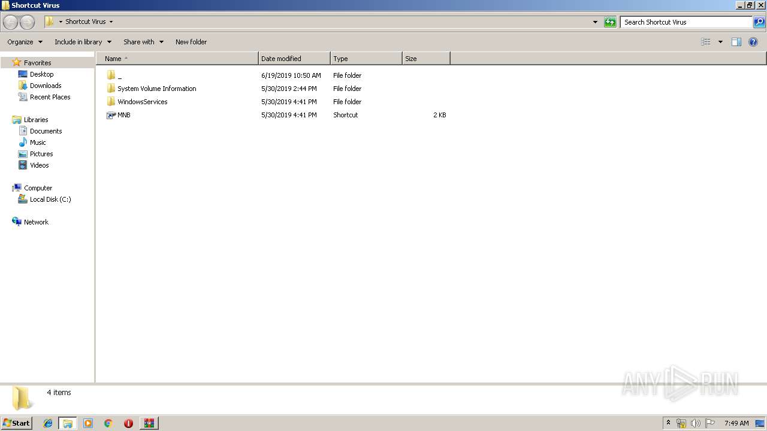This screenshot has height=431, width=767.
Task: Click the Shortcut Virus breadcrumb
Action: pos(86,22)
